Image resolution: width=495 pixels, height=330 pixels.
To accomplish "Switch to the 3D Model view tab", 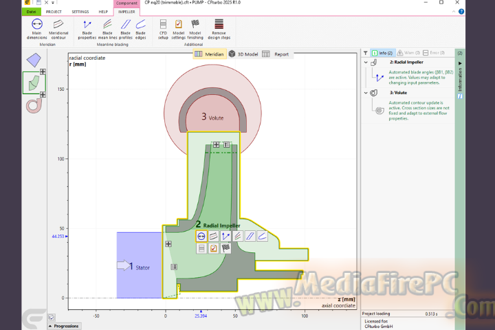I will click(x=243, y=54).
